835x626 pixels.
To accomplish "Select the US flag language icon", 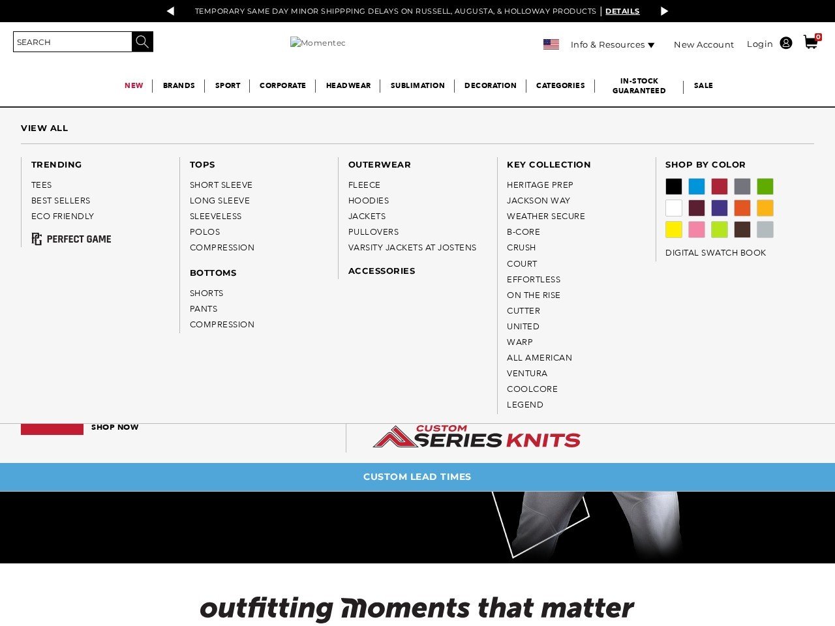I will pyautogui.click(x=551, y=44).
